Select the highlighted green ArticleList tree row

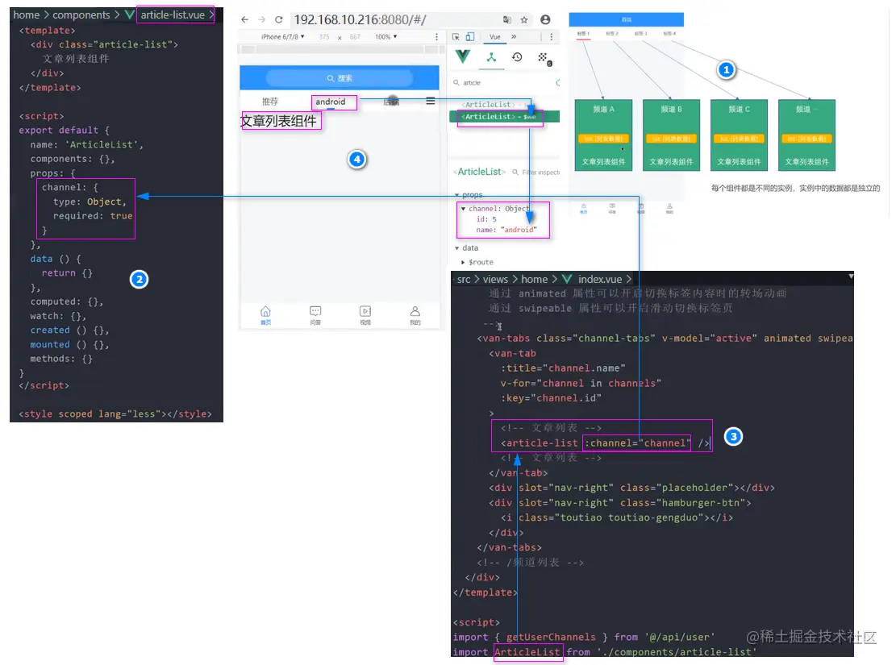505,117
